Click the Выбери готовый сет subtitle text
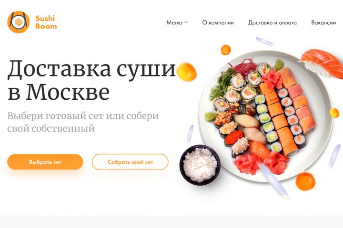Viewport: 343px width, 228px height. click(x=83, y=122)
